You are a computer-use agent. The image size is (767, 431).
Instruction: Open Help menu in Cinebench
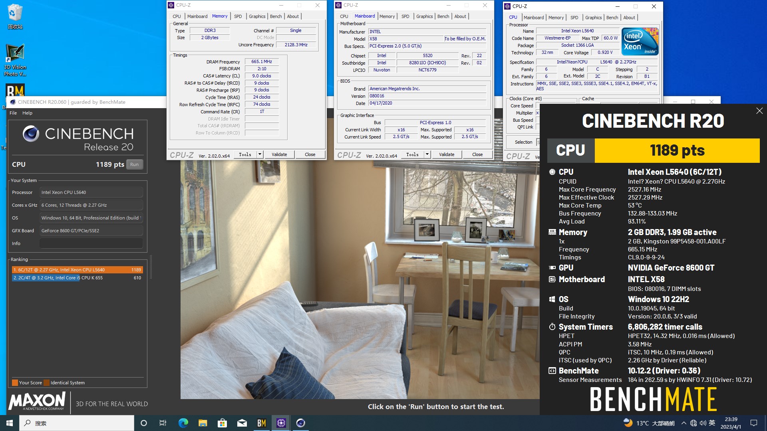click(27, 113)
